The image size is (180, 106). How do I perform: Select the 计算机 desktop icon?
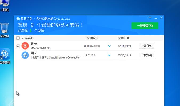tap(4, 6)
